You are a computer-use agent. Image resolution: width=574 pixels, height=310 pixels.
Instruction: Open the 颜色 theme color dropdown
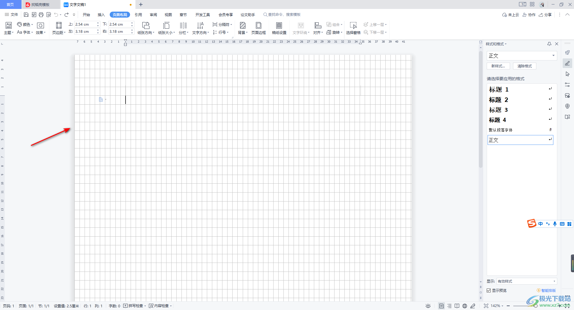[x=25, y=24]
